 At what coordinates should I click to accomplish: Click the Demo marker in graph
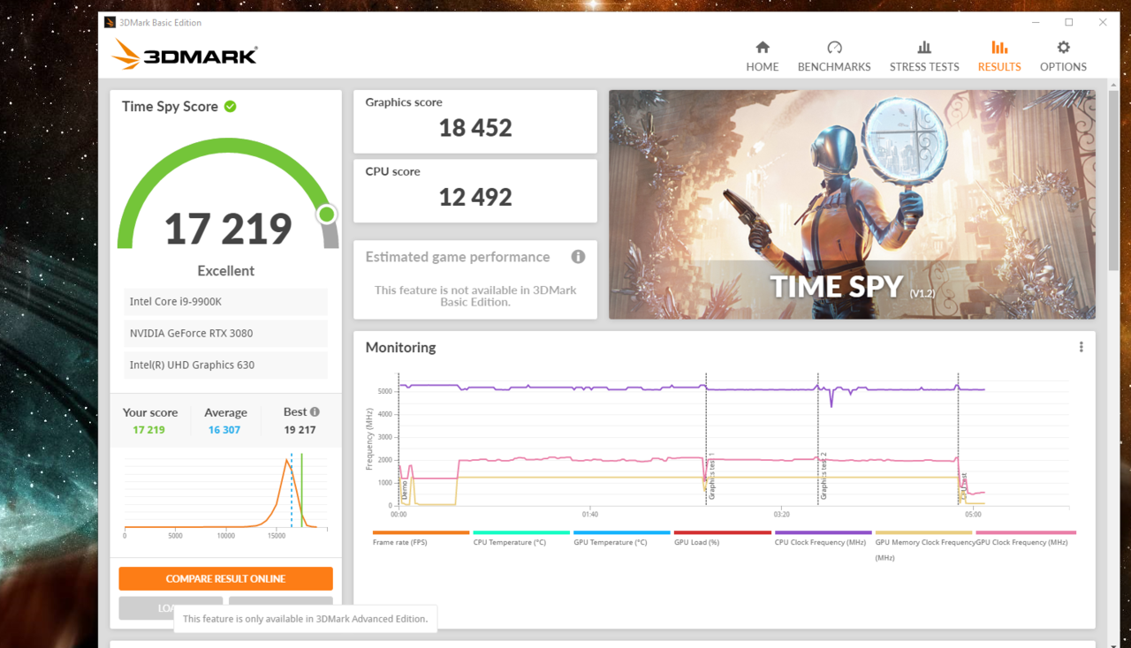[x=405, y=491]
